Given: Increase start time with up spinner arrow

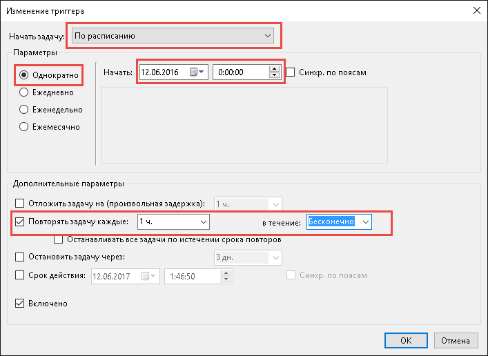Looking at the screenshot, I should tap(274, 69).
